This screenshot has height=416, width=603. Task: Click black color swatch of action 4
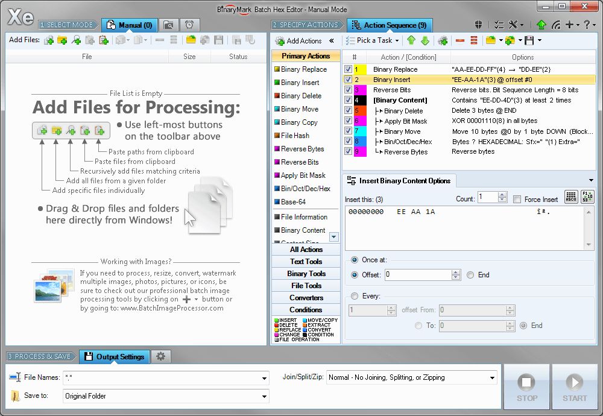click(360, 100)
